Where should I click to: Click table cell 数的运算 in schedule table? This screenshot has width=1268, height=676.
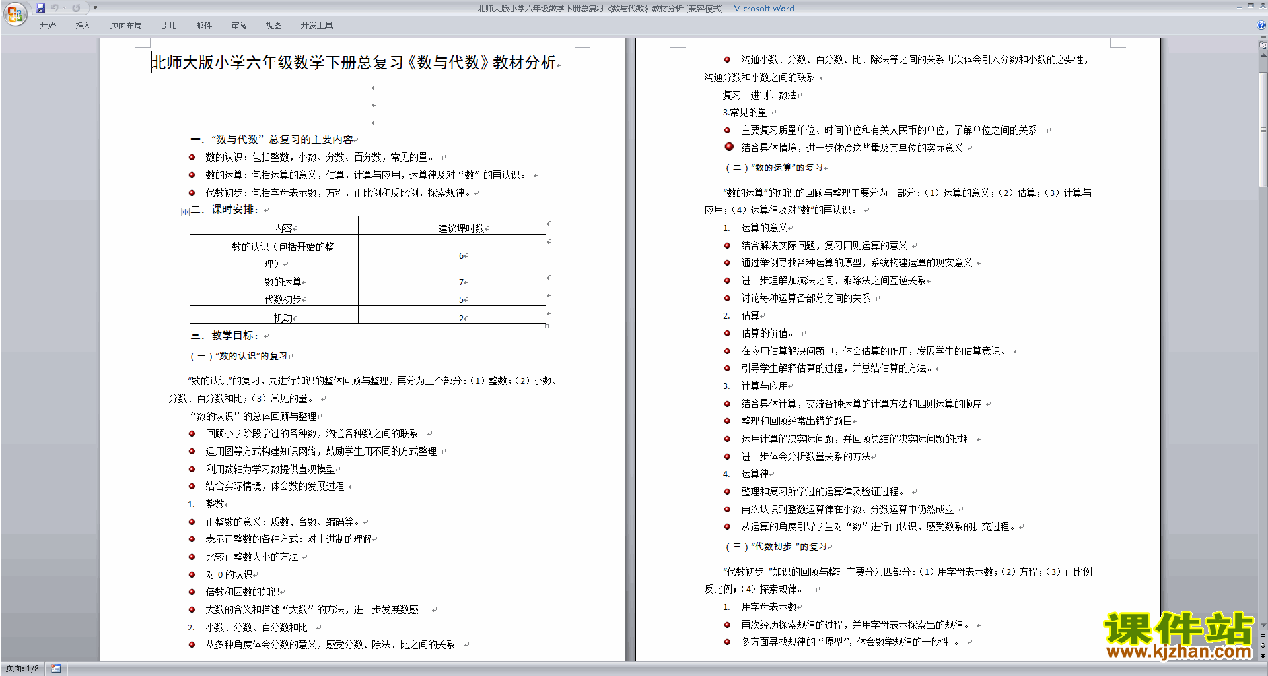pos(274,280)
